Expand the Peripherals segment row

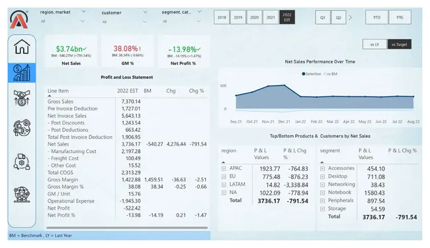coord(323,201)
